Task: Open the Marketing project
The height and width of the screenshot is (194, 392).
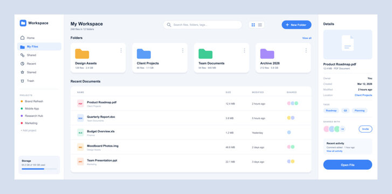Action: (29, 123)
